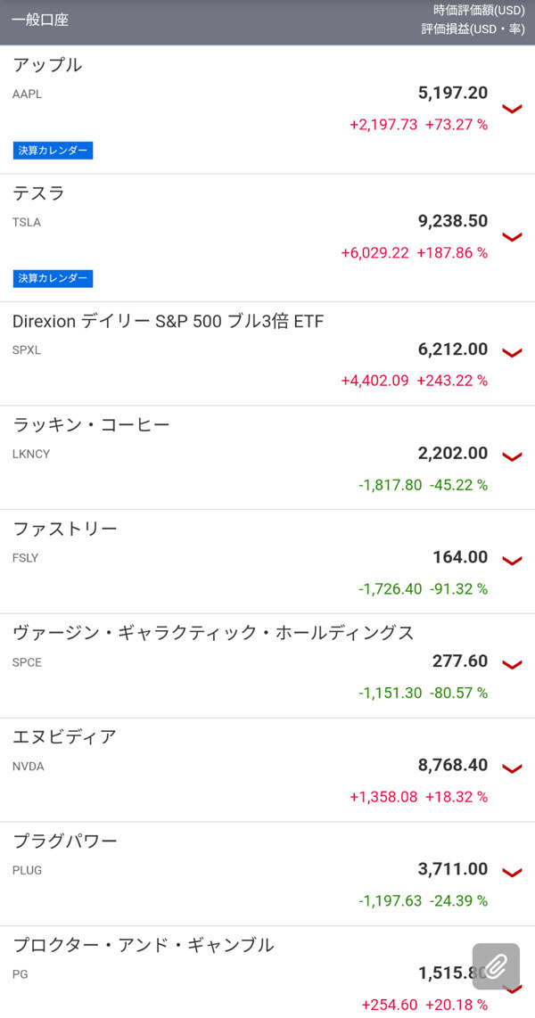Tap the floating paperclip attachment icon
The width and height of the screenshot is (535, 1018).
coord(496,965)
